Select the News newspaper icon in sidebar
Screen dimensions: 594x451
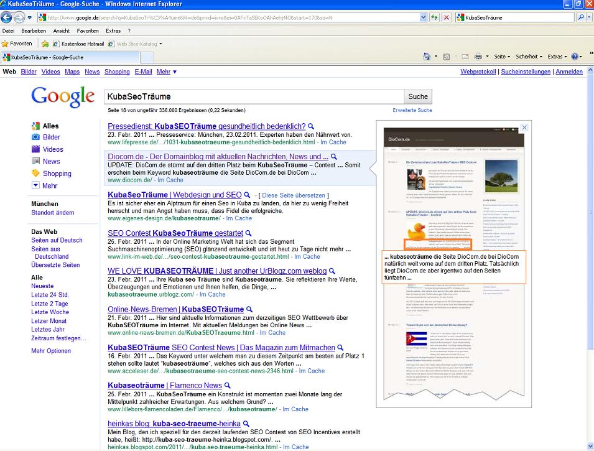pos(35,161)
